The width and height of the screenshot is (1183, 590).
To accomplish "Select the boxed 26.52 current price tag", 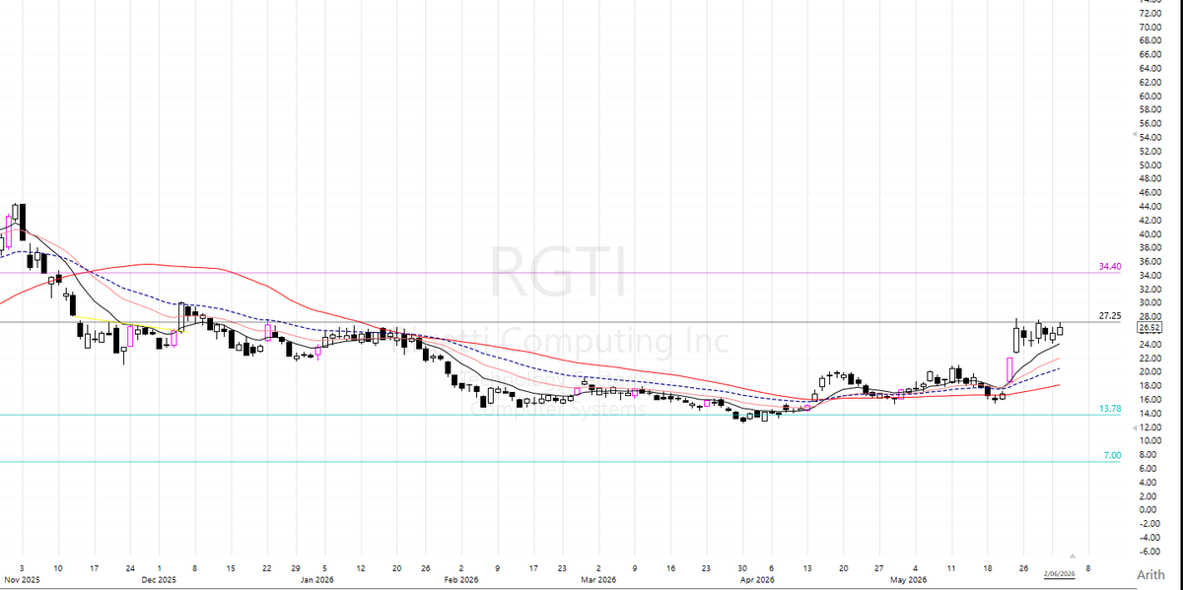I will click(x=1148, y=327).
